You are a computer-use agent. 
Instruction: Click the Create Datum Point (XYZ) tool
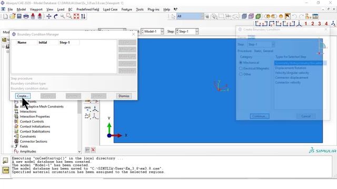(88, 109)
